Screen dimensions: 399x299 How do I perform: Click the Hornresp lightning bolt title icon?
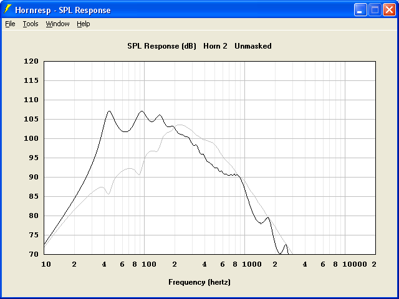click(x=7, y=9)
